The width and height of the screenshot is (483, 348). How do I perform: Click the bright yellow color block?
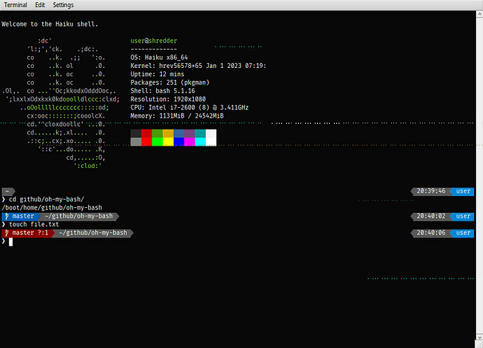point(168,141)
